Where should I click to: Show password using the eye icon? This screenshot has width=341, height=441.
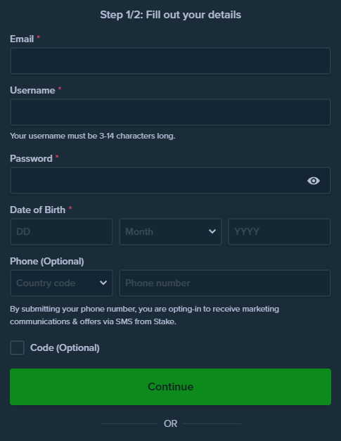314,181
